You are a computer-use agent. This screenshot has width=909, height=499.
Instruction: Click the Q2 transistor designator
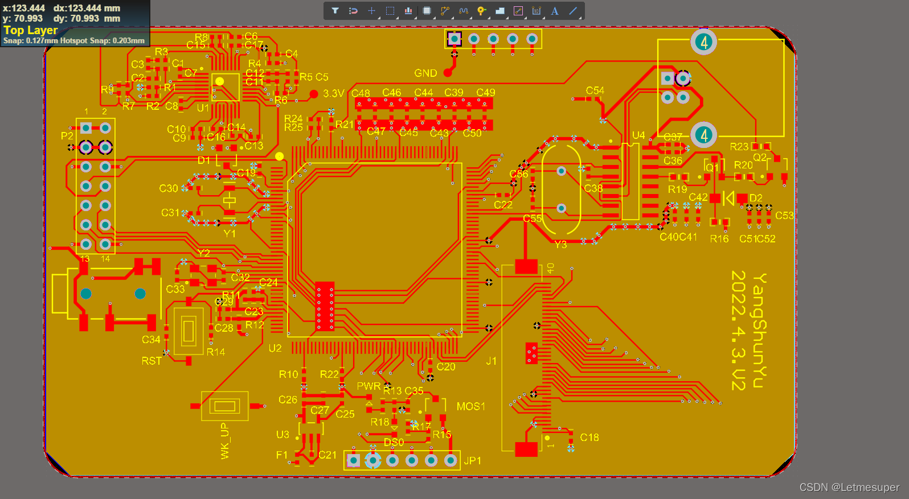[x=760, y=157]
